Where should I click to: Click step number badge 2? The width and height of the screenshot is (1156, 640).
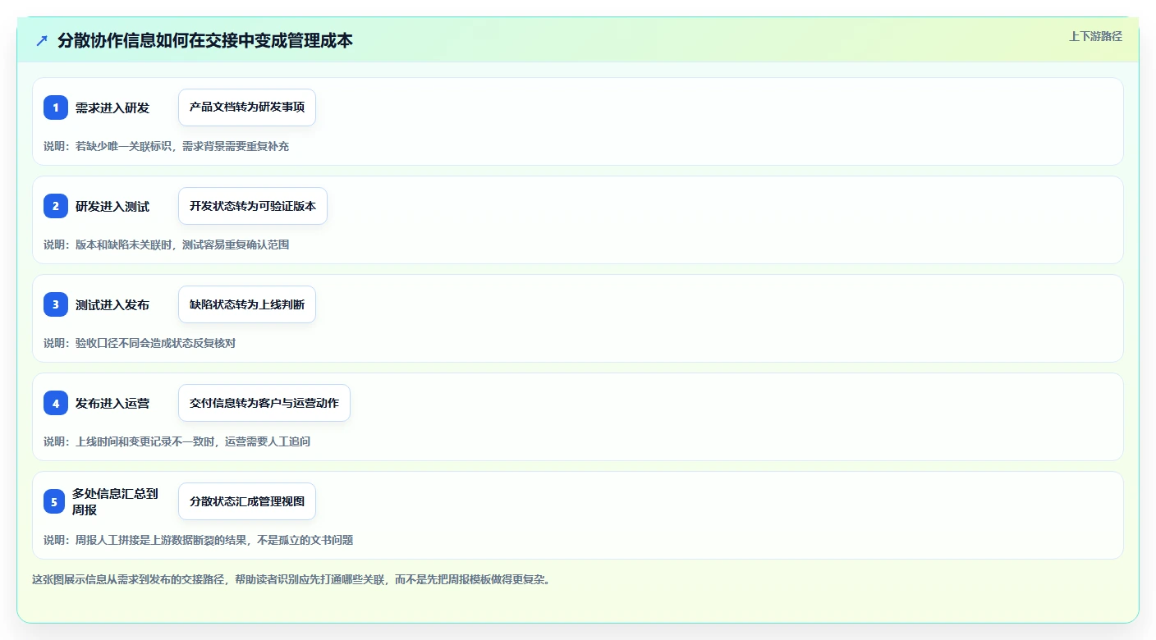coord(56,206)
